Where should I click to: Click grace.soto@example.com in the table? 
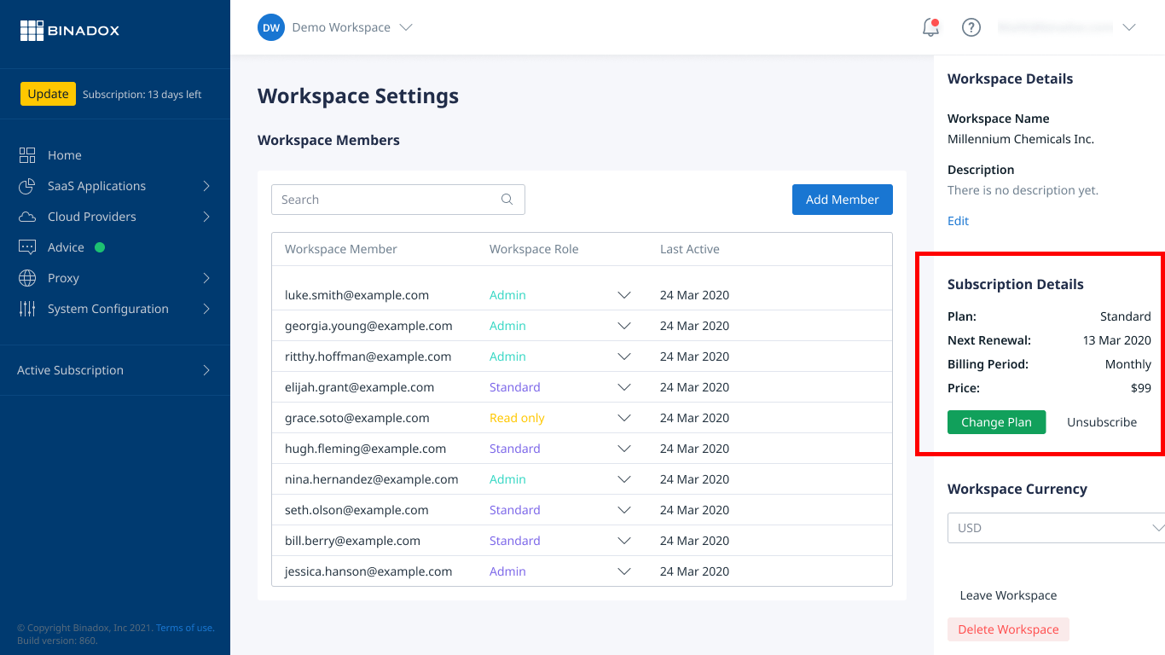356,418
